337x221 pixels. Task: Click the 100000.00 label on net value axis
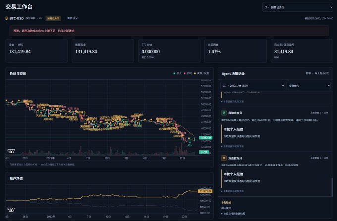click(206, 201)
